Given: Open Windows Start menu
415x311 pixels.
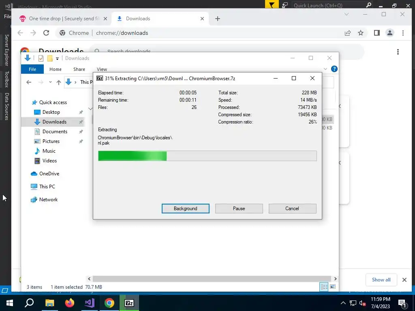Looking at the screenshot, I should click(x=10, y=303).
